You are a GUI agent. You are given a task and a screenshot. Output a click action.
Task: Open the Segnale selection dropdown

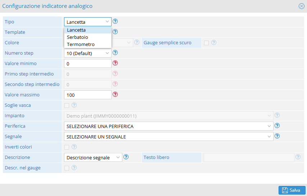coord(168,137)
